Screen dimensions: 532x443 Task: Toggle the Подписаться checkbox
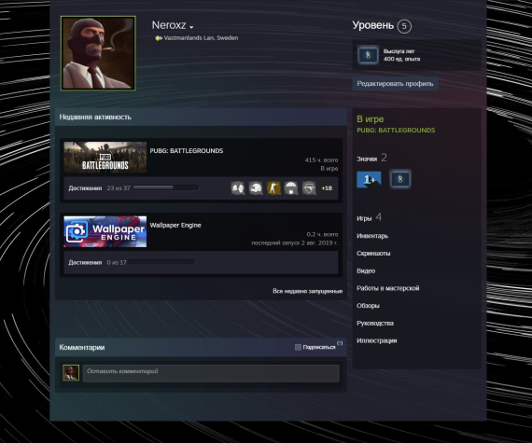coord(298,347)
